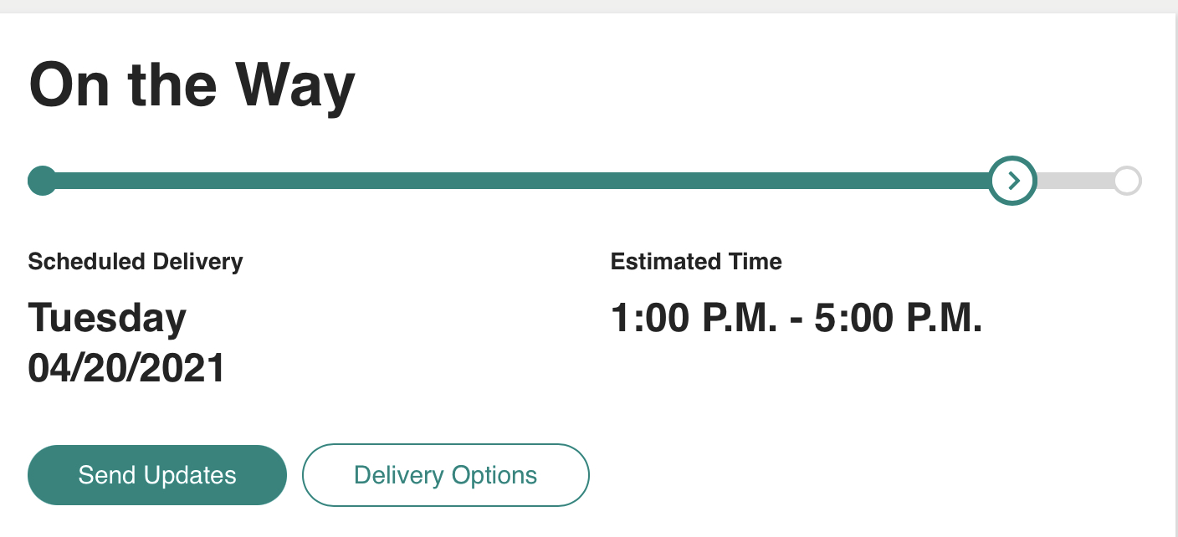Click the word "Way" in the heading
This screenshot has height=537, width=1178.
point(294,87)
